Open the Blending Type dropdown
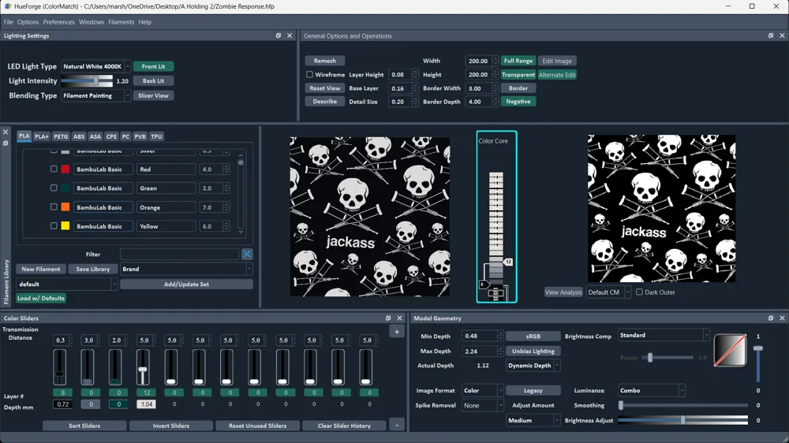789x443 pixels. 95,95
